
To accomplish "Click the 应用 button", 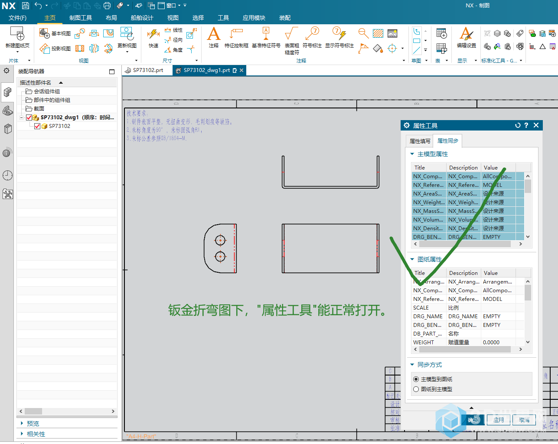I will pyautogui.click(x=499, y=420).
